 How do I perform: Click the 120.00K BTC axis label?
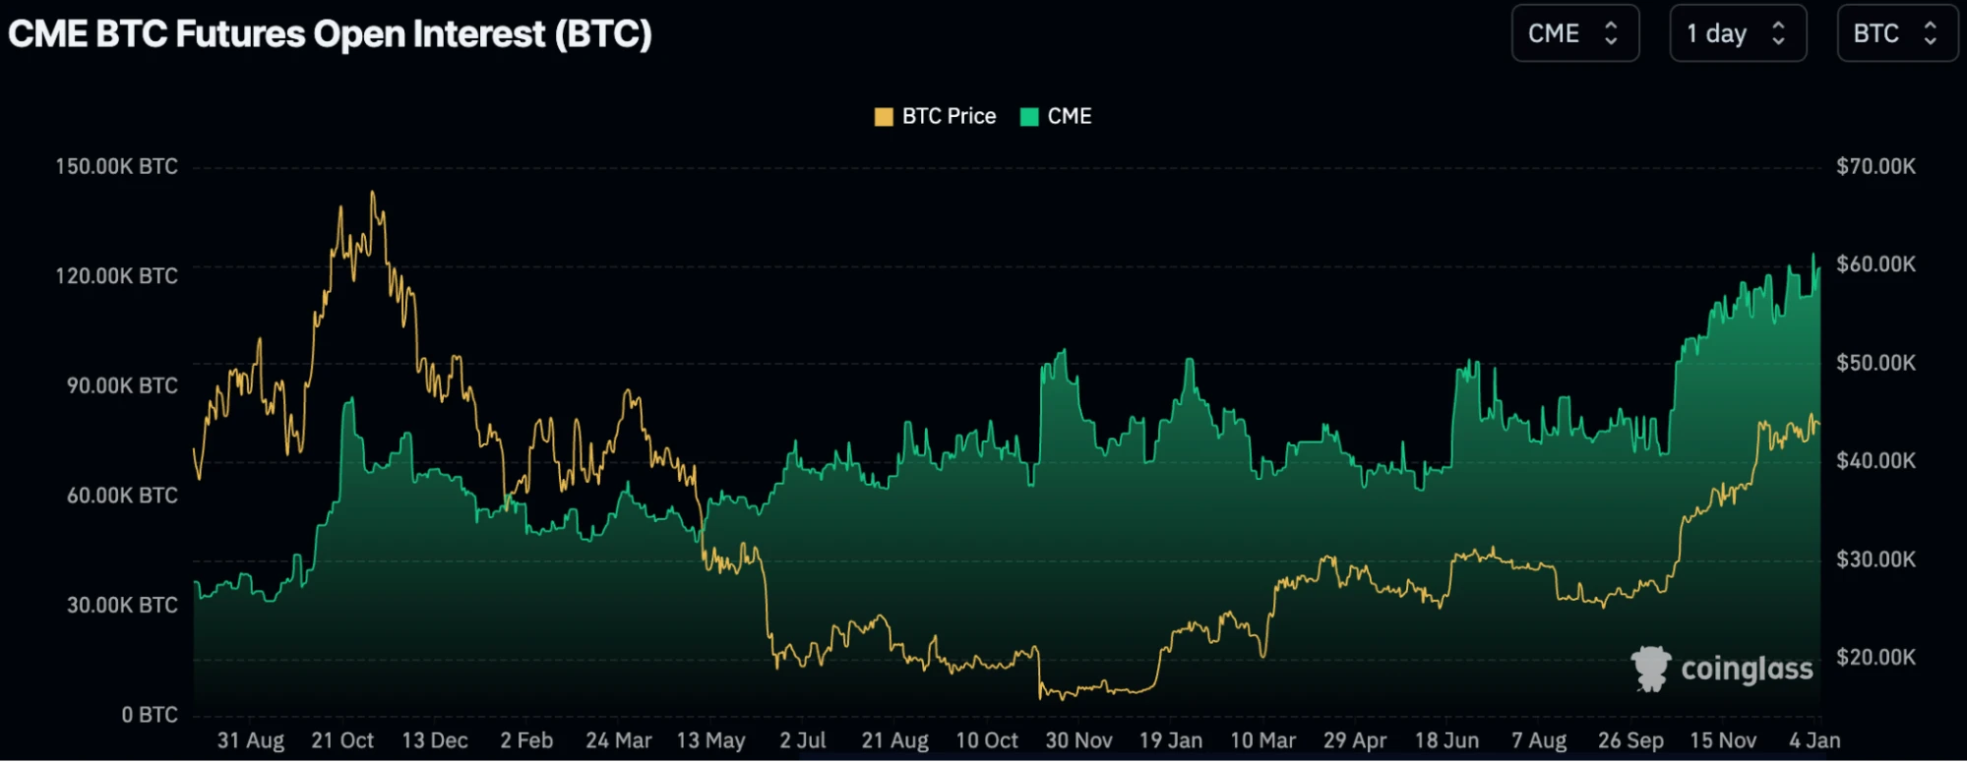(116, 275)
